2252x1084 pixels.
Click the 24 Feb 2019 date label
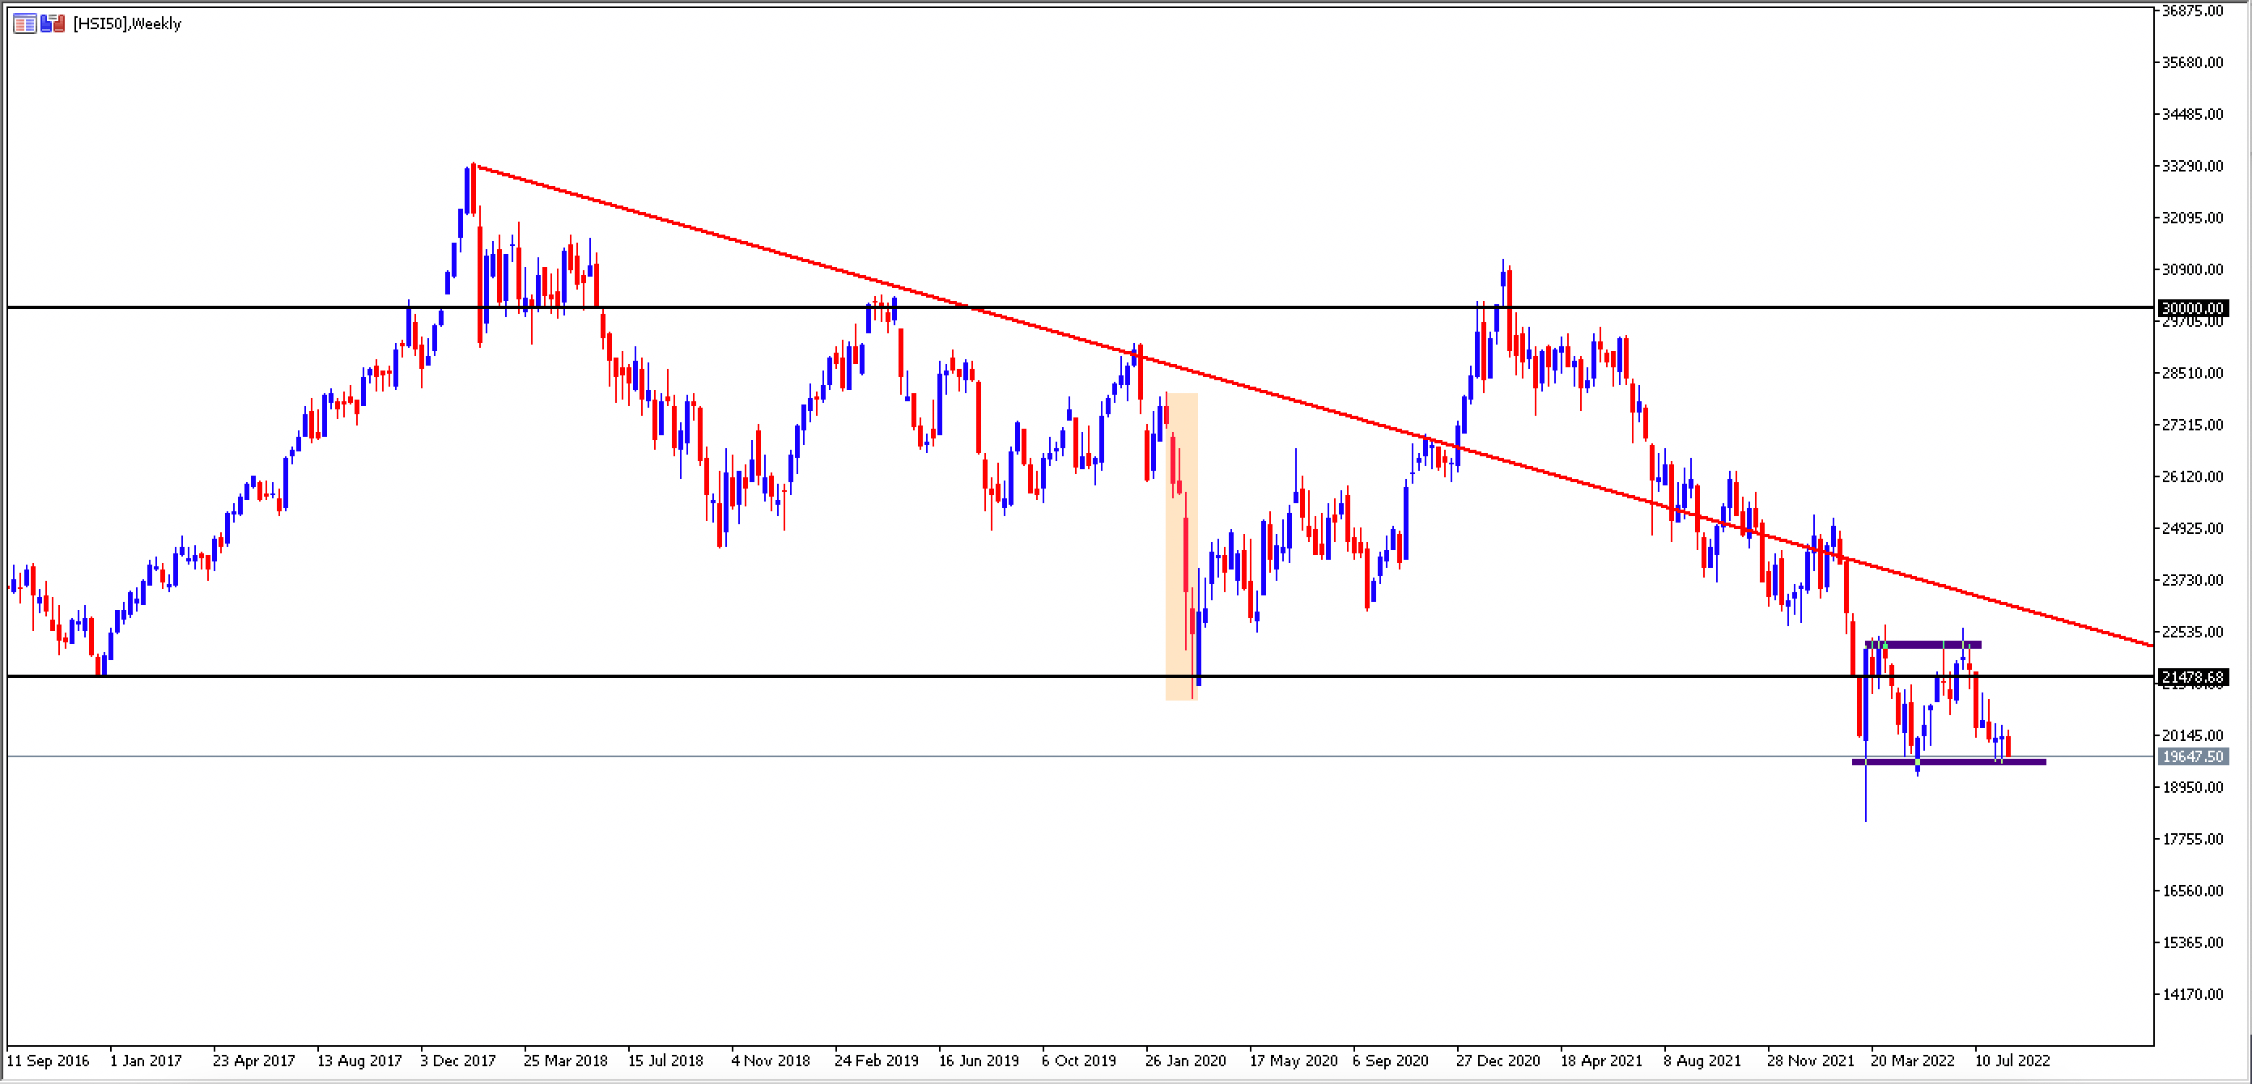tap(877, 1061)
